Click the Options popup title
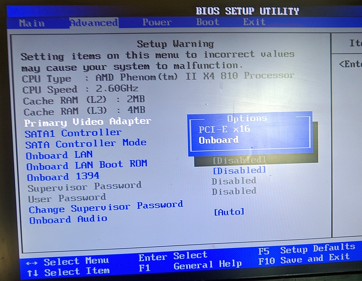Screen dimensions: 362x281 pyautogui.click(x=247, y=118)
